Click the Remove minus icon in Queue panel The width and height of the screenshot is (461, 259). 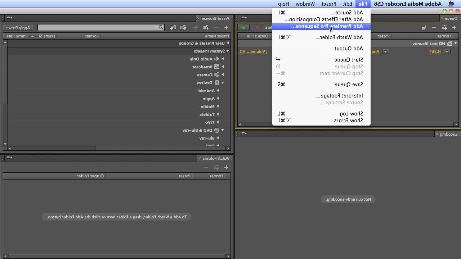click(x=434, y=27)
